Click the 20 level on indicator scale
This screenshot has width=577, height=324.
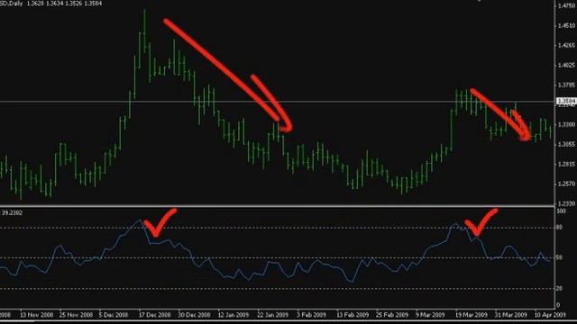pyautogui.click(x=559, y=289)
